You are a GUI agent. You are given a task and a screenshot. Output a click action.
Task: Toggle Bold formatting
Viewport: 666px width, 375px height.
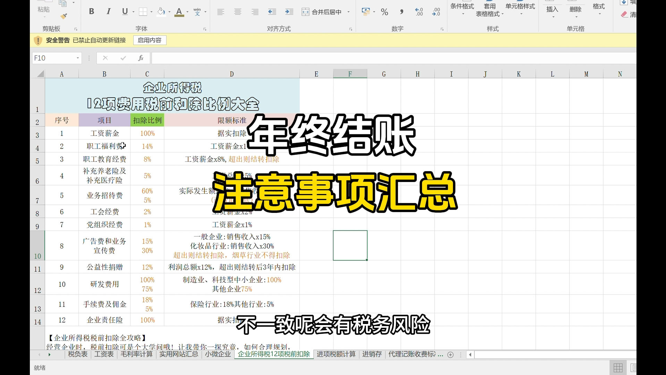92,11
